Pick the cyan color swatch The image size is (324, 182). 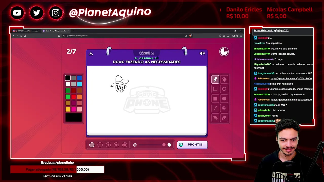pyautogui.click(x=79, y=84)
